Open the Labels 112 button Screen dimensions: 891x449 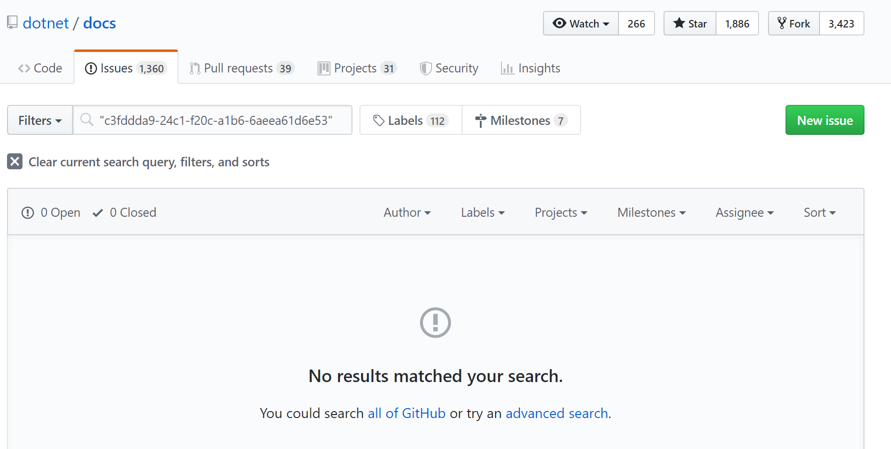411,120
